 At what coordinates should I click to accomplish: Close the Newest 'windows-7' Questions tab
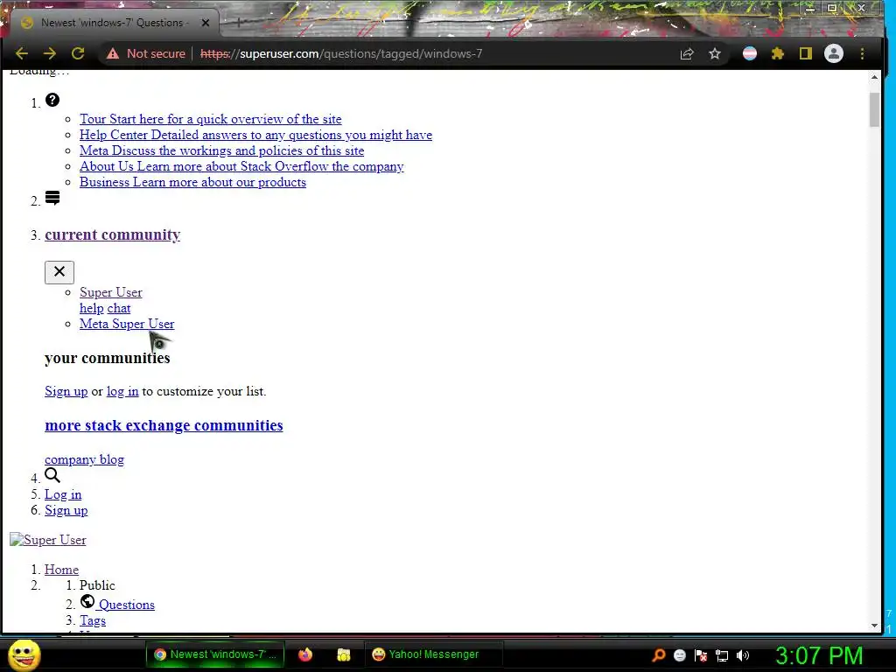(206, 23)
